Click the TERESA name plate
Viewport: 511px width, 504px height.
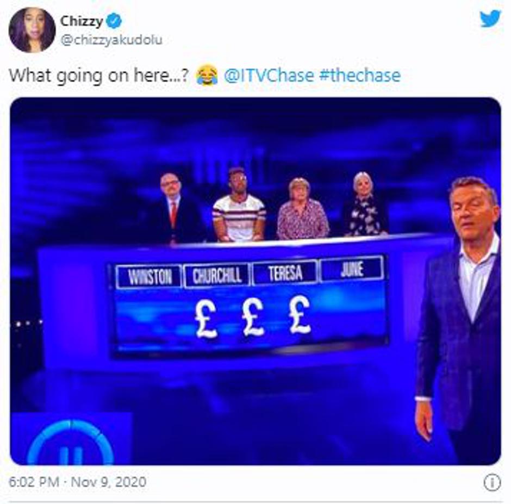point(285,272)
